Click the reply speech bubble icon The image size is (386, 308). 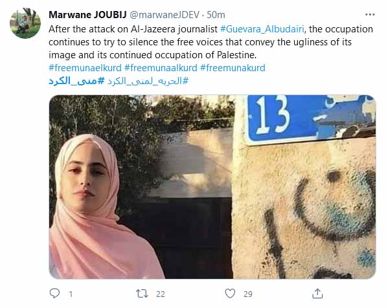pos(54,293)
